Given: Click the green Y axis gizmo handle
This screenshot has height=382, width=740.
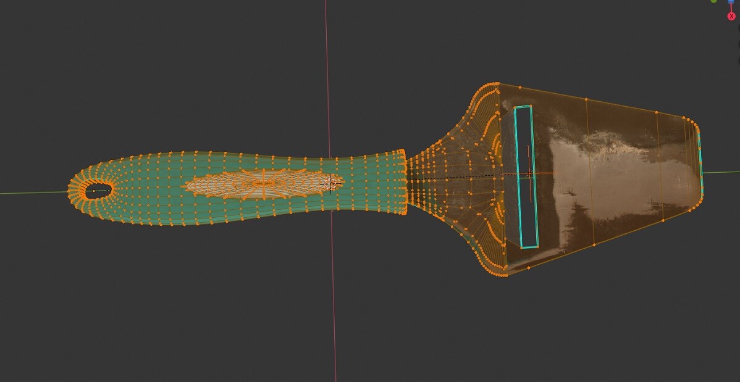Looking at the screenshot, I should [x=713, y=2].
